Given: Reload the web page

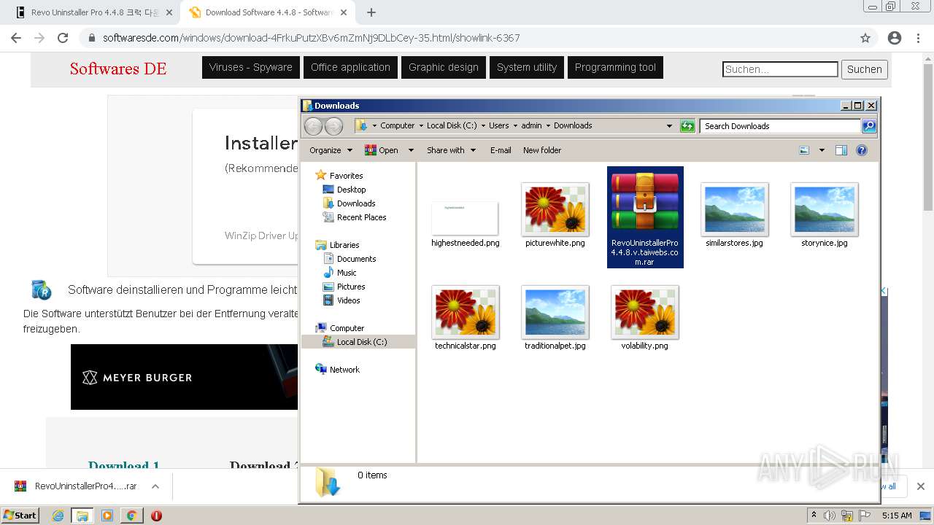Looking at the screenshot, I should click(x=63, y=38).
